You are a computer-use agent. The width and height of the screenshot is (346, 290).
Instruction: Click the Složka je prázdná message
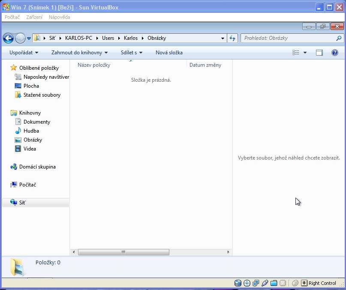click(151, 80)
